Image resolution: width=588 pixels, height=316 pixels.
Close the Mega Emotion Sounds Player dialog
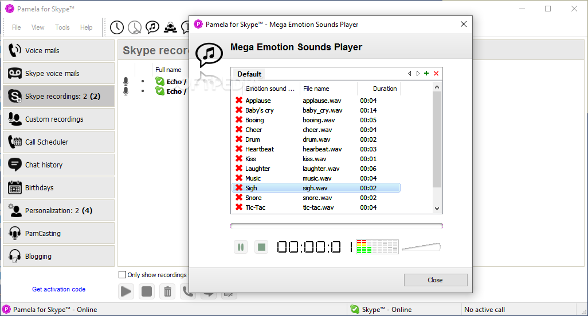[464, 25]
